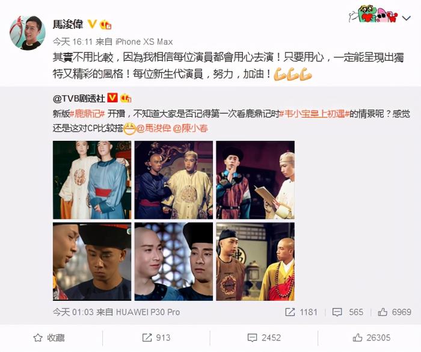Open the @TVB剧透社 account link
The height and width of the screenshot is (352, 421).
pos(79,98)
